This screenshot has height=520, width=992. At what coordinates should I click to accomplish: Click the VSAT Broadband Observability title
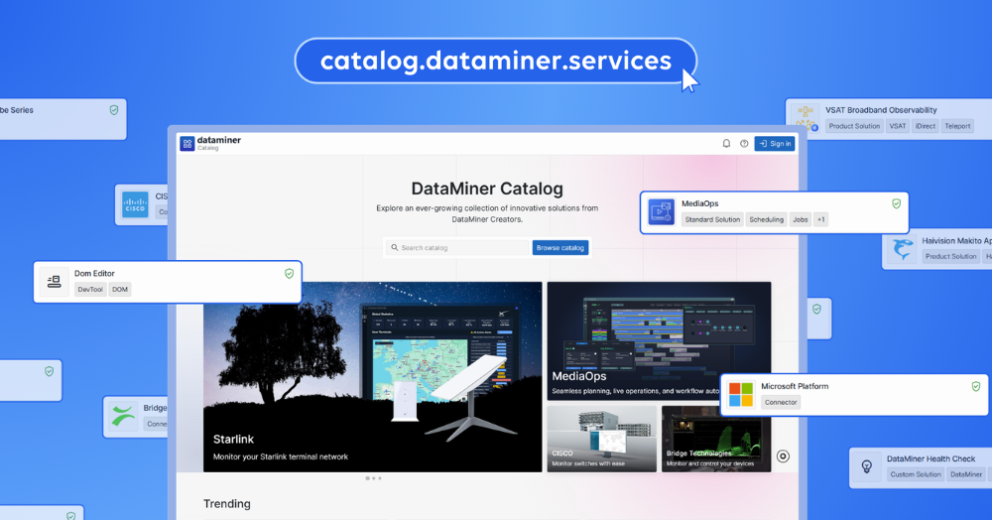[881, 110]
